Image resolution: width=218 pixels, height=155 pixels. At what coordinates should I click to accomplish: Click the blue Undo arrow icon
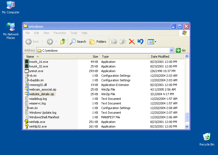(x=140, y=42)
